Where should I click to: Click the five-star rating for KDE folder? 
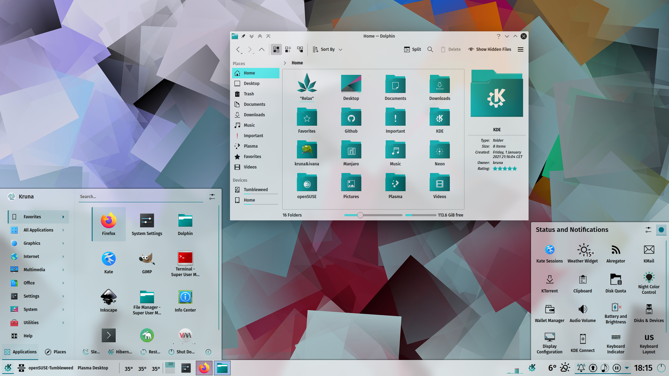(x=505, y=169)
